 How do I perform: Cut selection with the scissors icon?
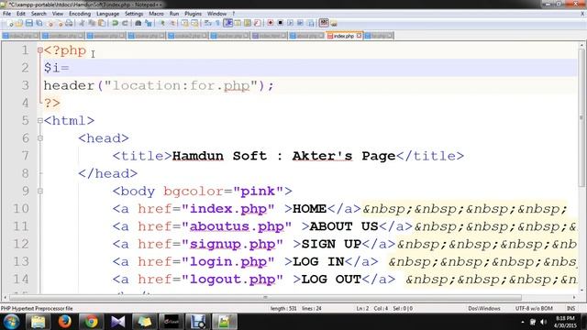[82, 23]
